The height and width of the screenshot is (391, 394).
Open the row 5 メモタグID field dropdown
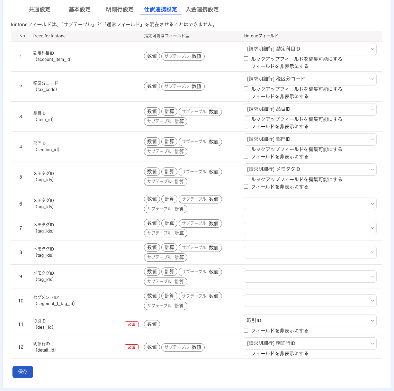point(310,170)
